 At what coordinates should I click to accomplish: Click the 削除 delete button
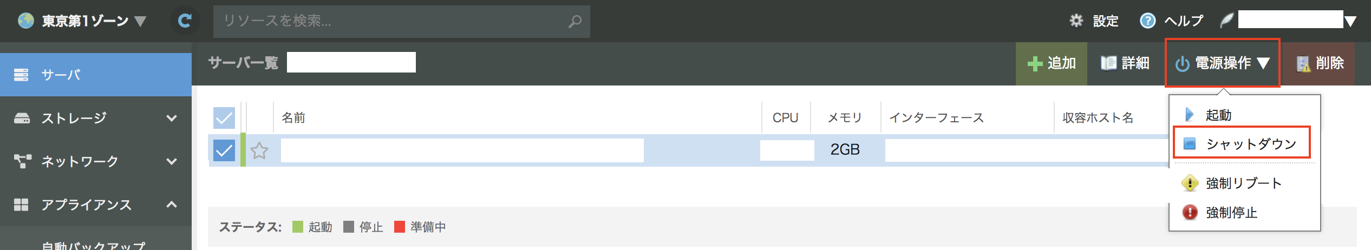coord(1320,63)
